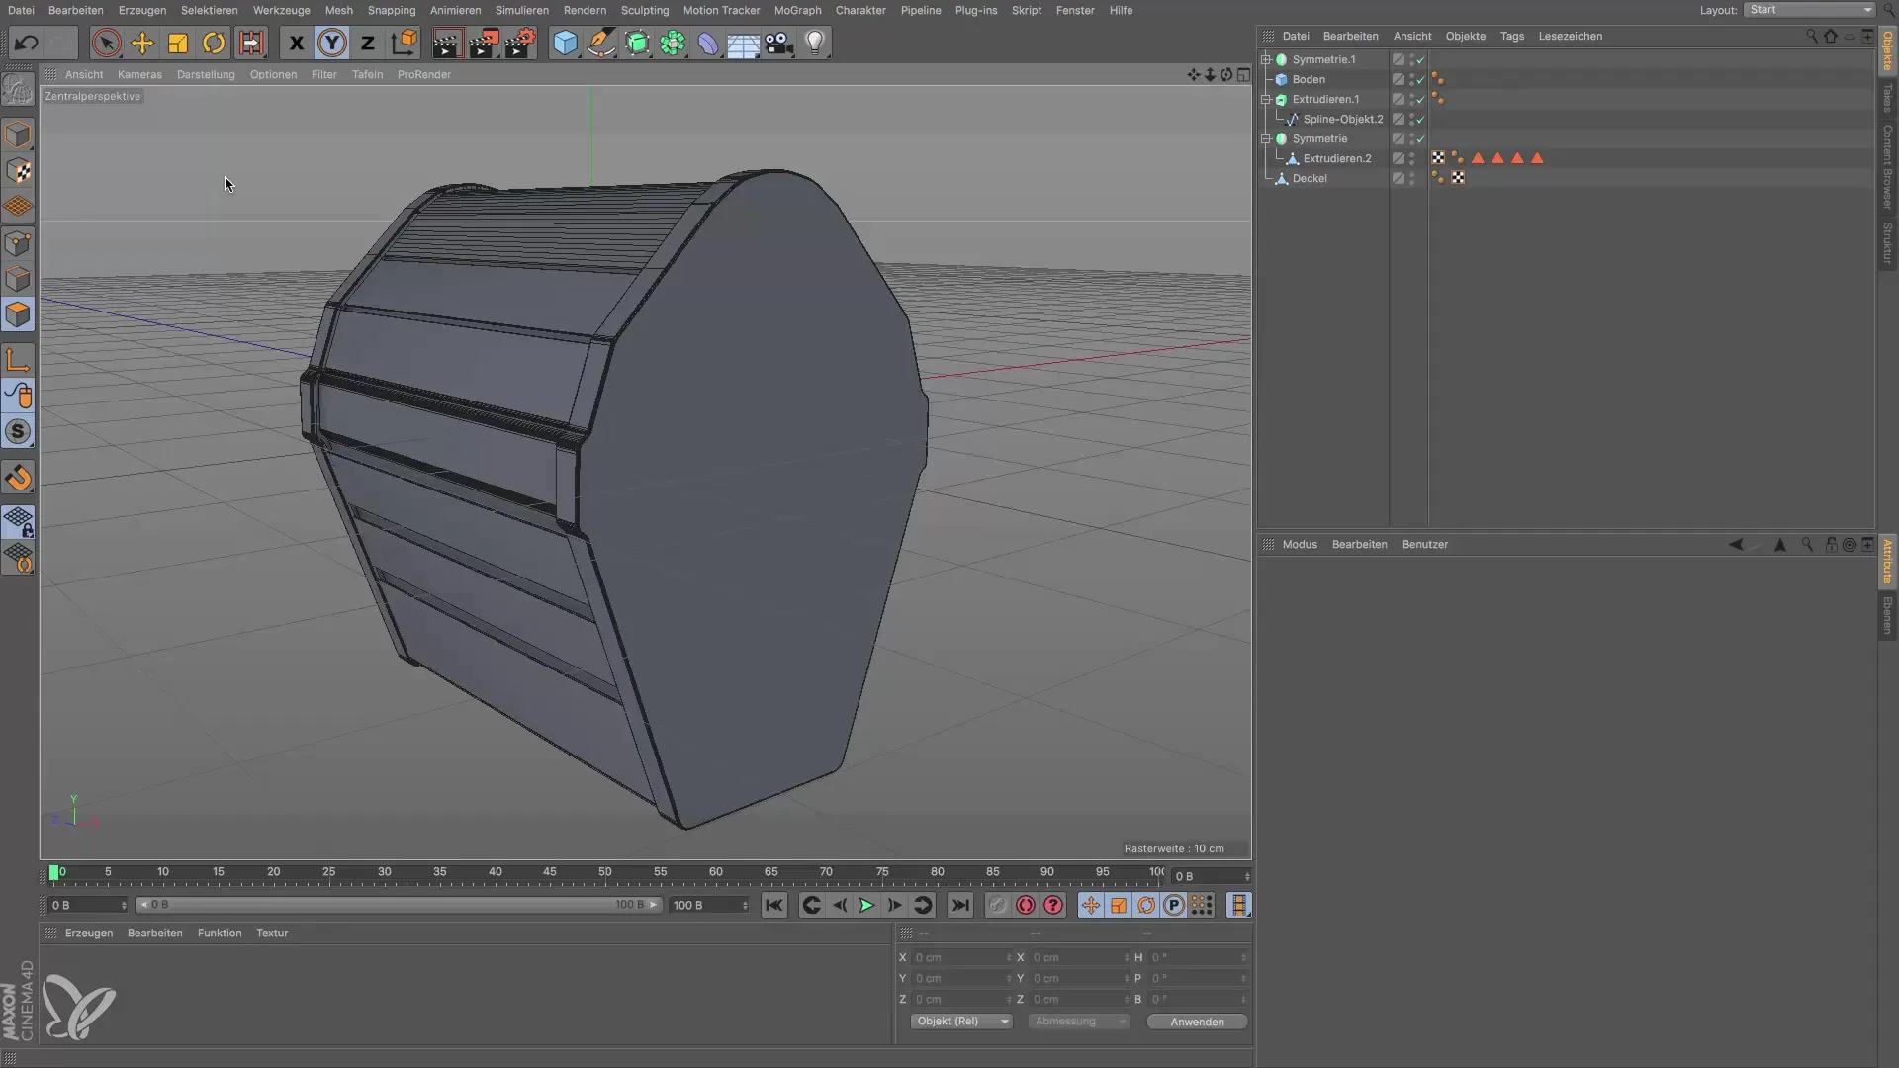Toggle autokeying button
The image size is (1899, 1068).
[x=1026, y=905]
